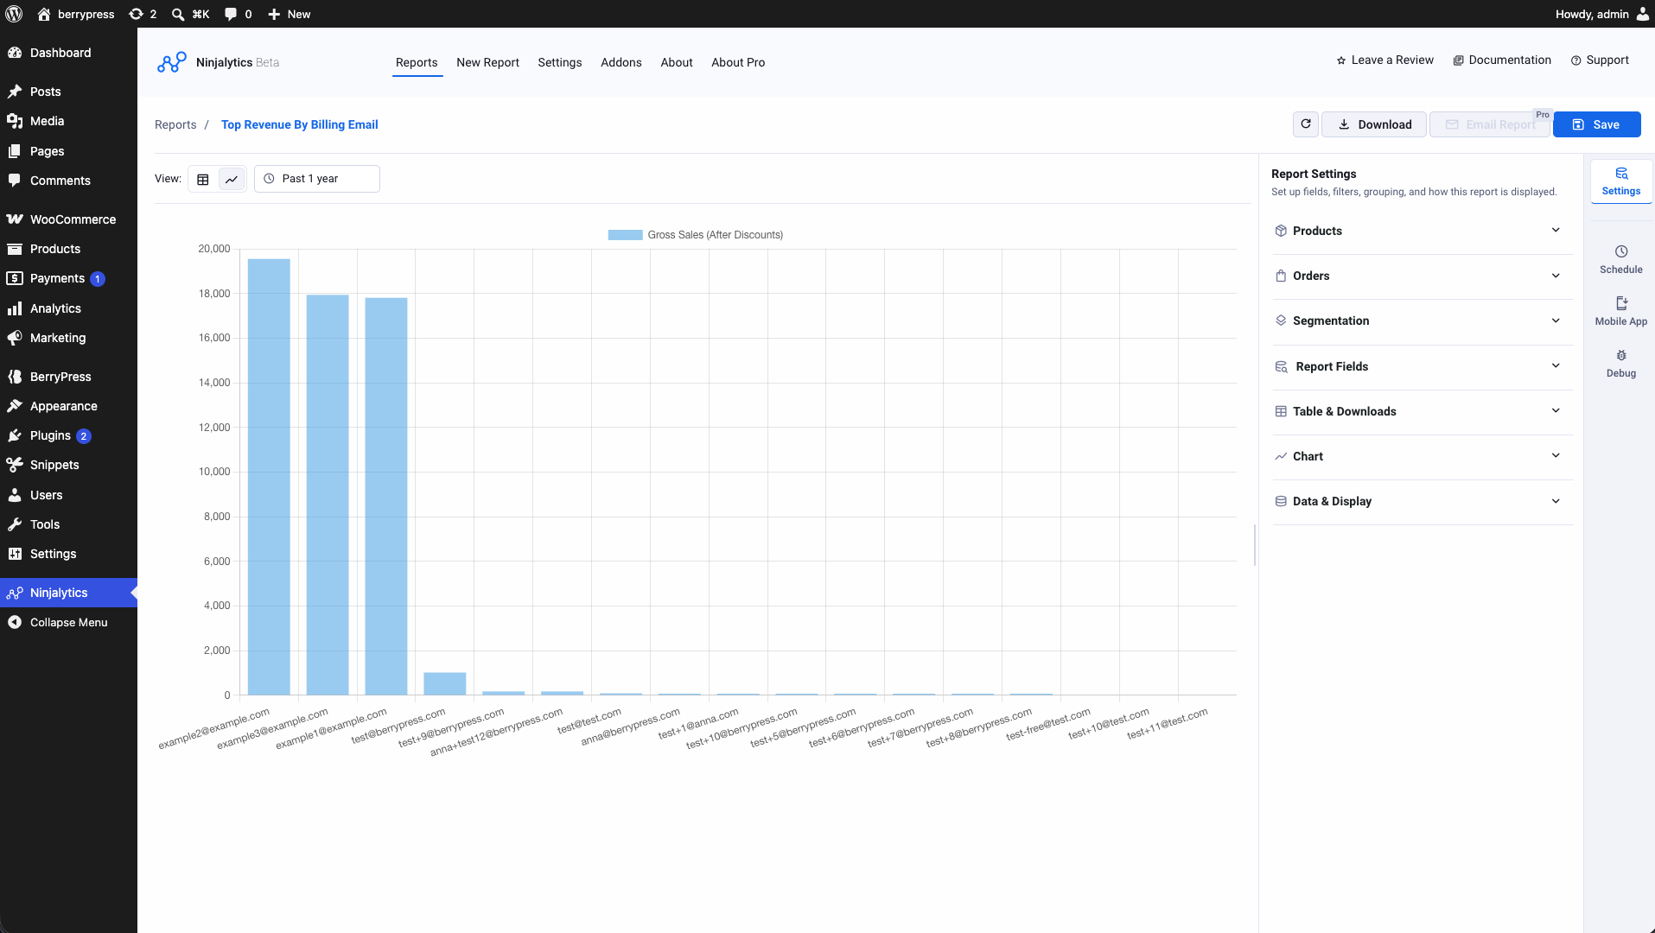Expand the Report Fields section
The image size is (1655, 933).
pyautogui.click(x=1423, y=366)
